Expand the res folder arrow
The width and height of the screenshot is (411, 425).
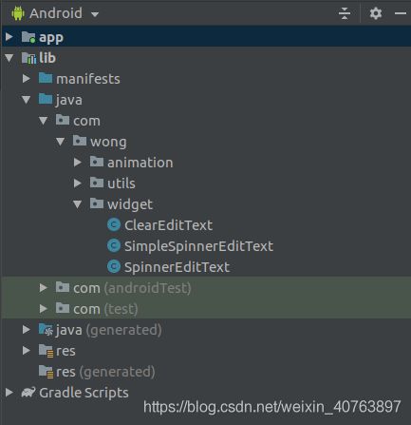pos(27,351)
